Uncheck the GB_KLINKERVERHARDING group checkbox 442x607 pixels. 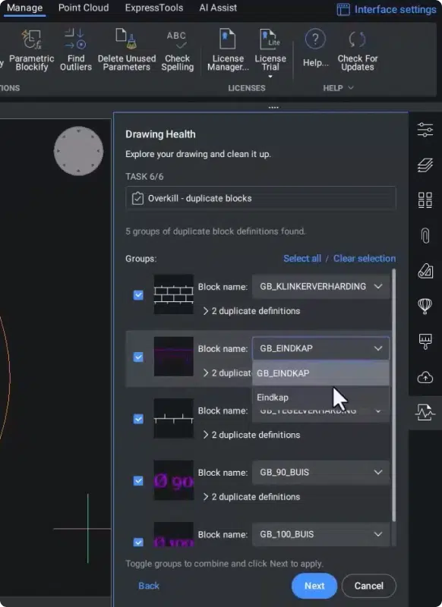click(x=138, y=295)
